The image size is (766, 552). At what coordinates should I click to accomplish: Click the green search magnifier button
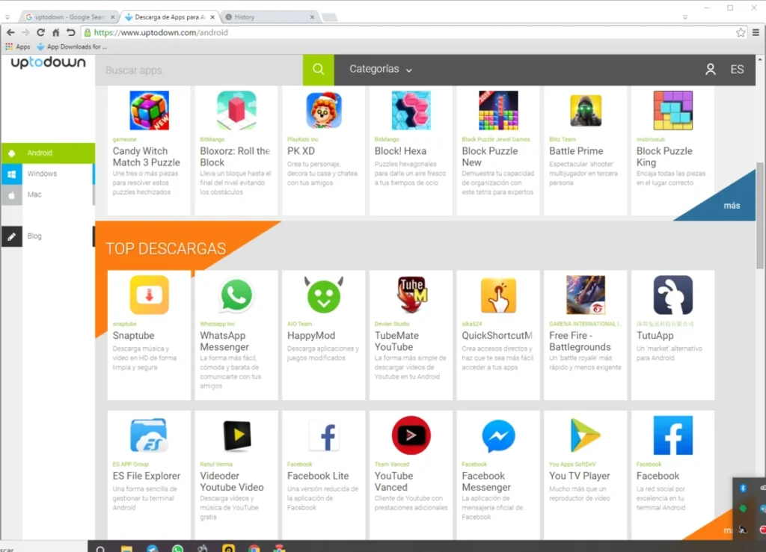point(318,70)
